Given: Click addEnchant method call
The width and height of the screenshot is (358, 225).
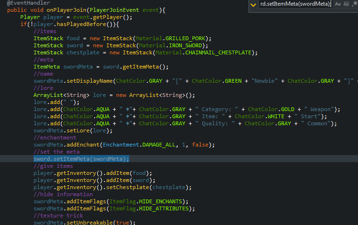Looking at the screenshot, I should (83, 145).
